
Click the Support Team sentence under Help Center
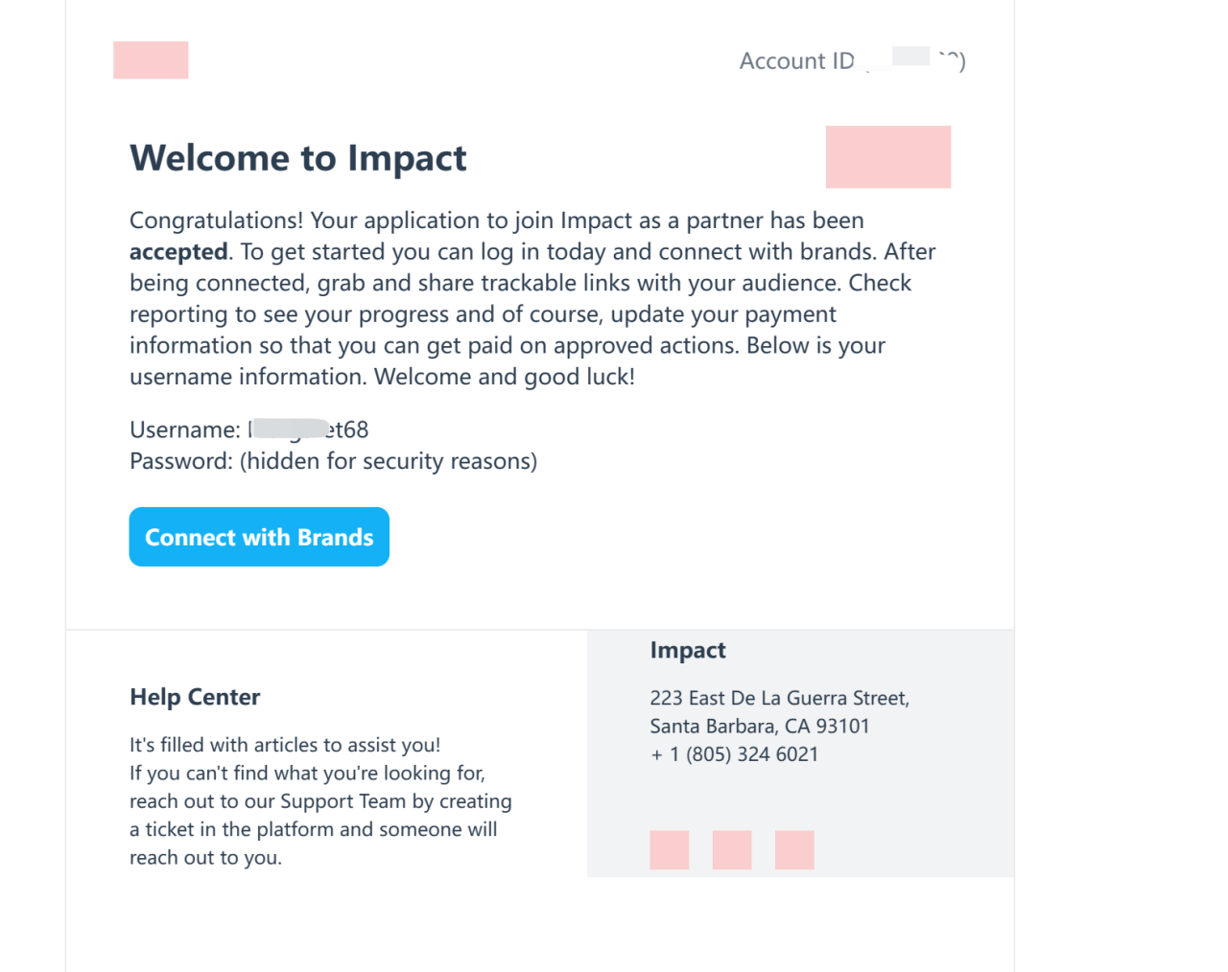click(320, 801)
